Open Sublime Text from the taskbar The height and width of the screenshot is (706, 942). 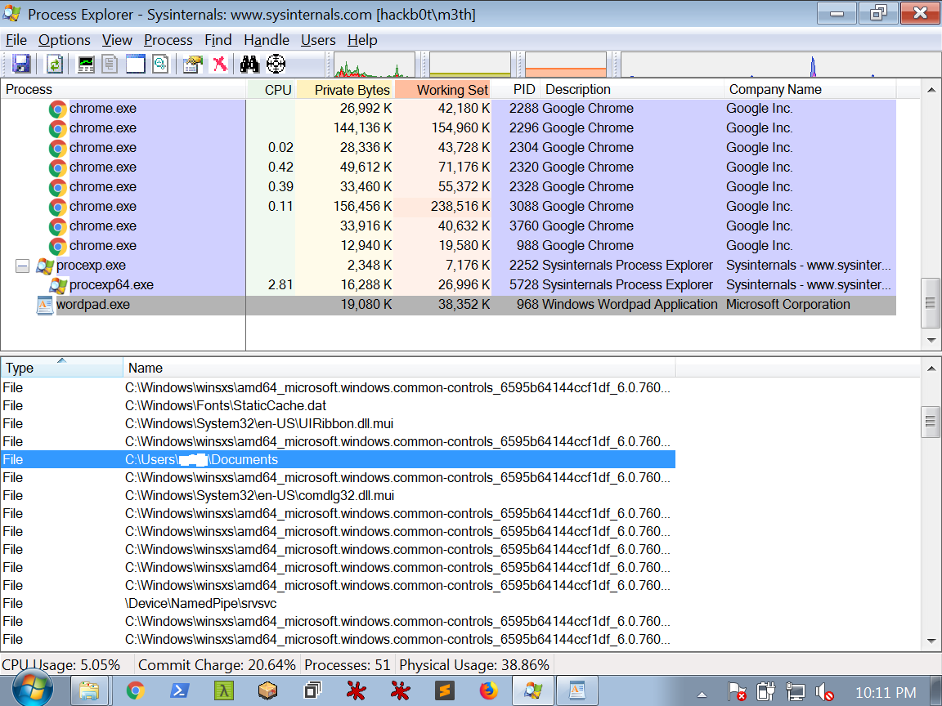[x=445, y=691]
